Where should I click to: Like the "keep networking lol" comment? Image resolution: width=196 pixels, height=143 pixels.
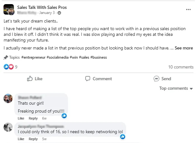[x=21, y=139]
